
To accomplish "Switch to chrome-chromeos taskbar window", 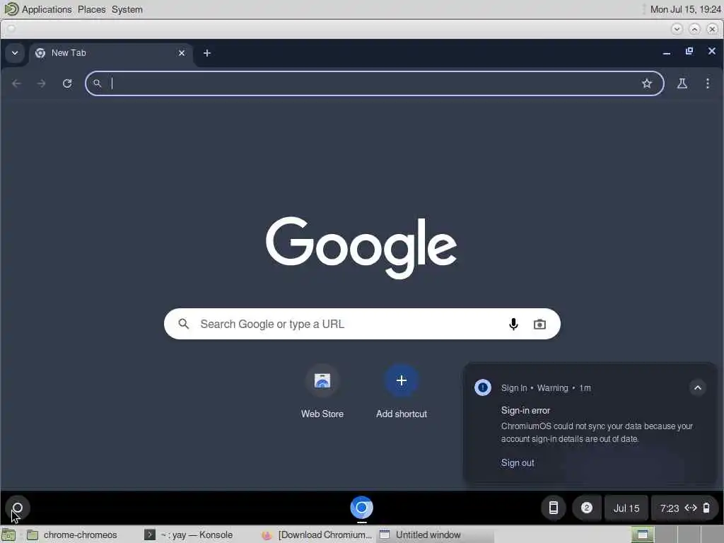I will pyautogui.click(x=74, y=535).
